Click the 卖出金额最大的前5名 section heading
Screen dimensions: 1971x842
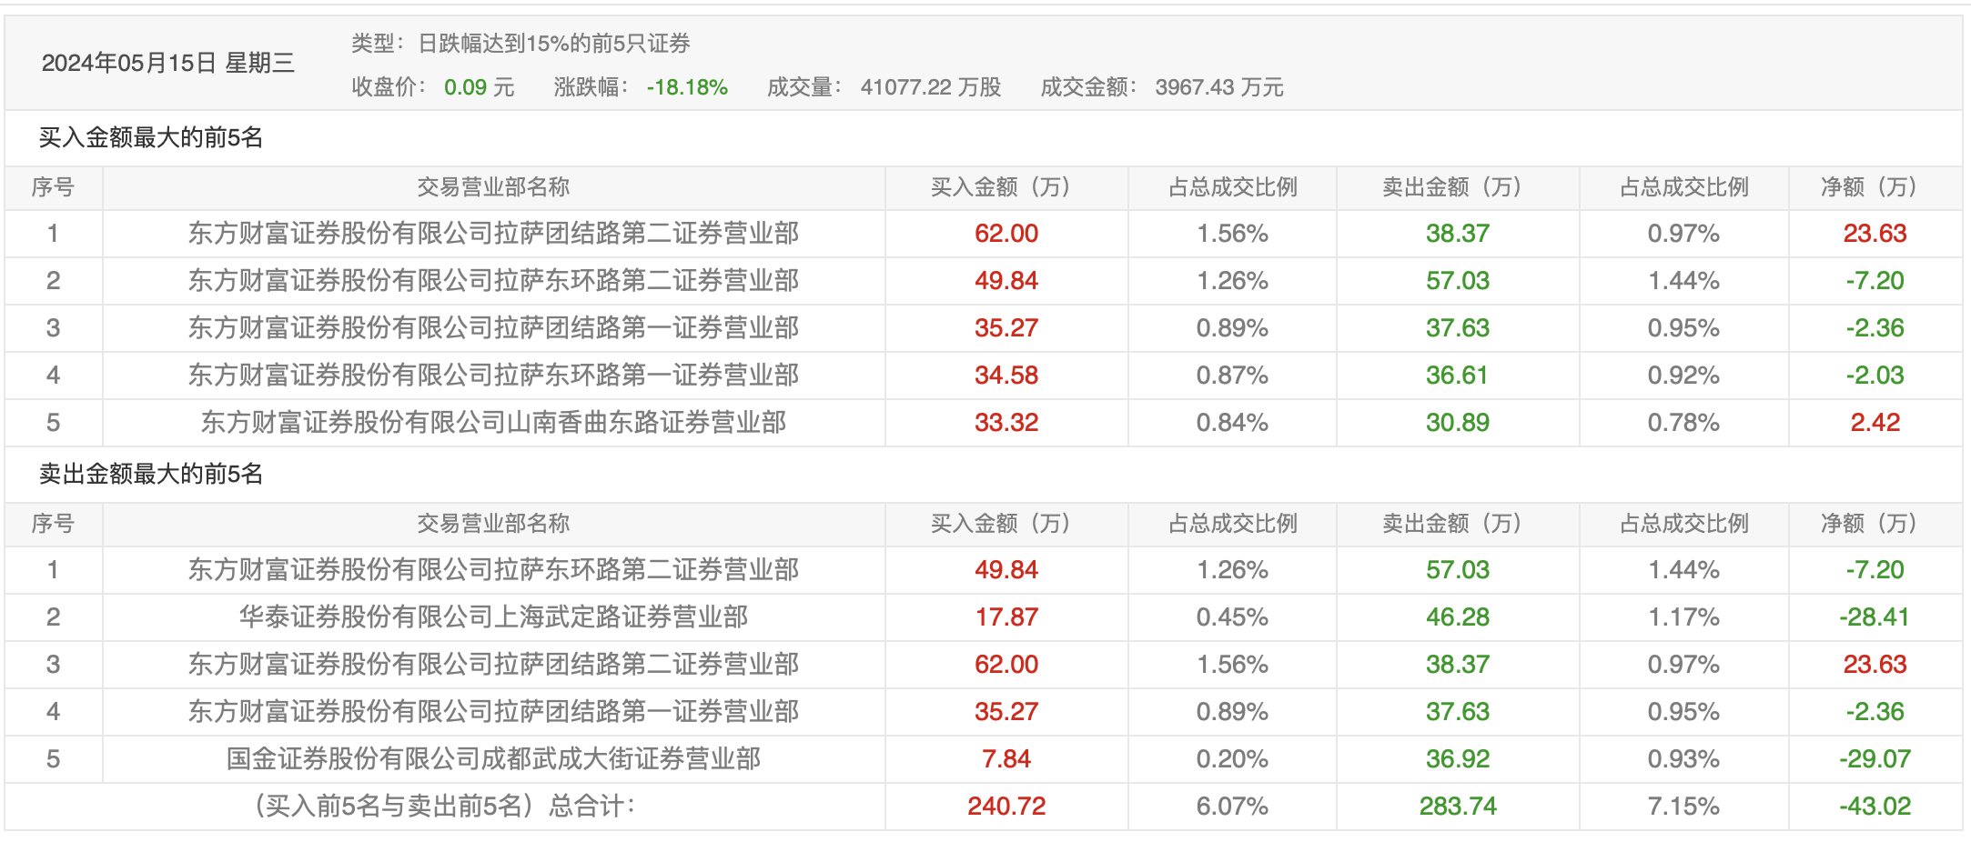coord(151,474)
